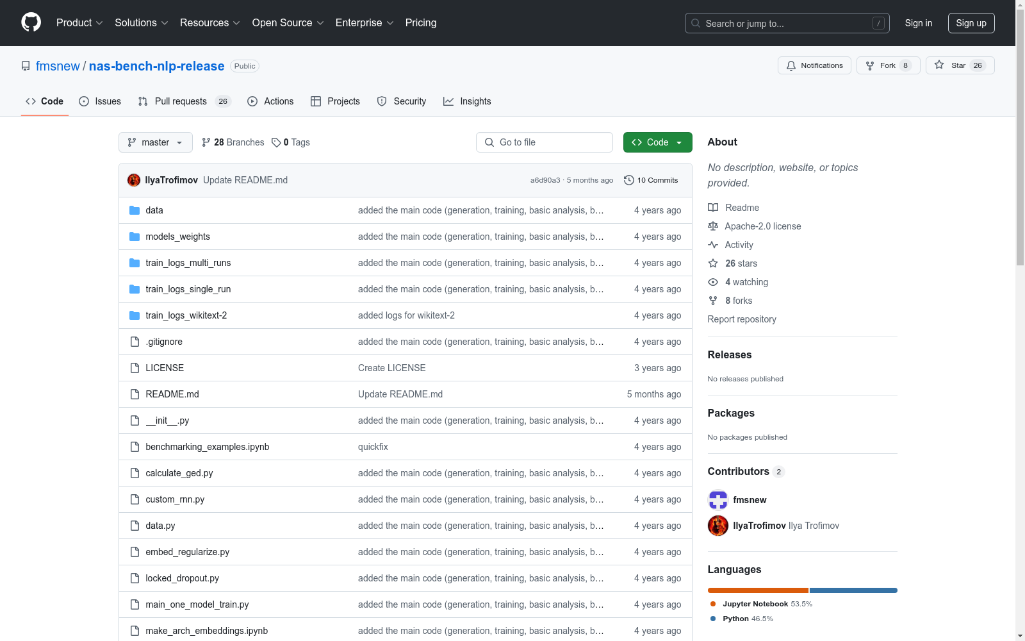The width and height of the screenshot is (1025, 641).
Task: Open the Pricing page link
Action: [x=421, y=23]
